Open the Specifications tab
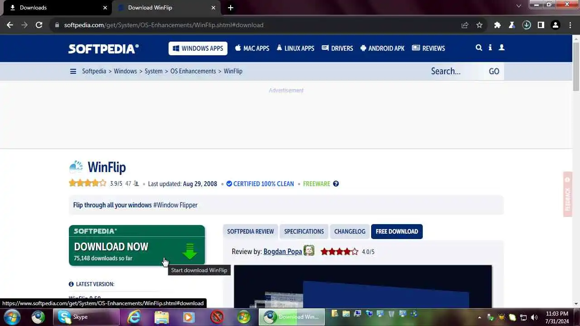580x326 pixels. tap(304, 231)
